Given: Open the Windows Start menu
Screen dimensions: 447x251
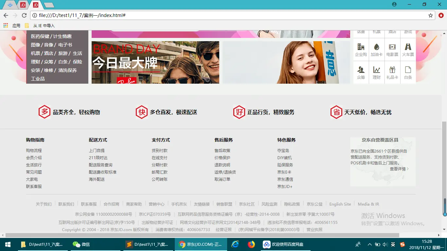Looking at the screenshot, I should 8,244.
